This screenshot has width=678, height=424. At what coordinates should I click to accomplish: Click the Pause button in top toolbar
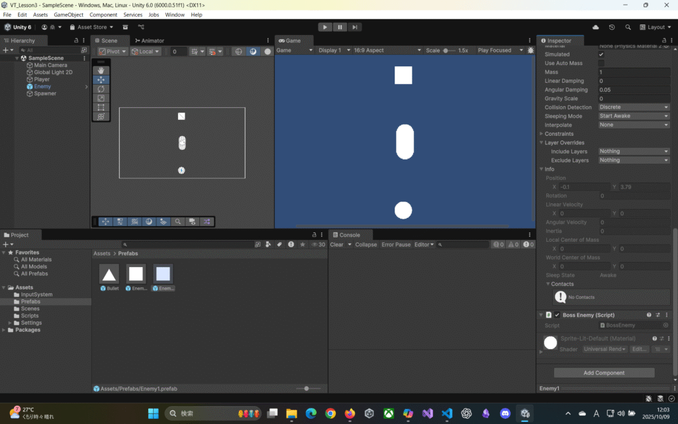coord(340,27)
